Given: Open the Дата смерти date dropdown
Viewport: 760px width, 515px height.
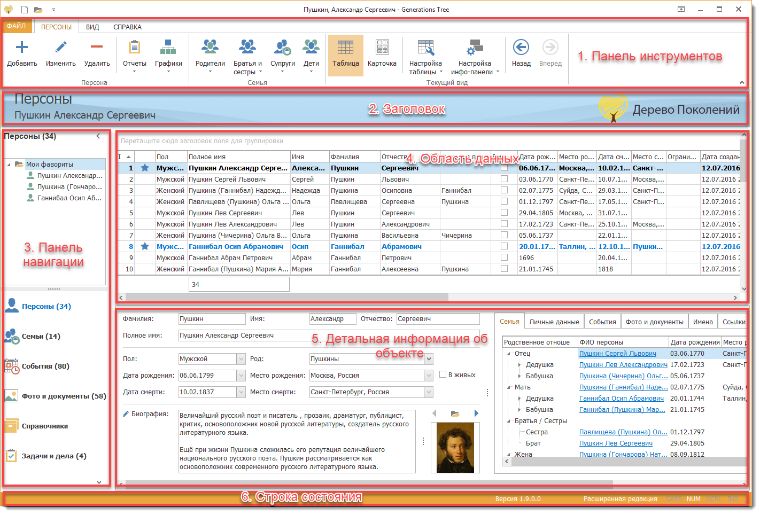Looking at the screenshot, I should coord(241,392).
